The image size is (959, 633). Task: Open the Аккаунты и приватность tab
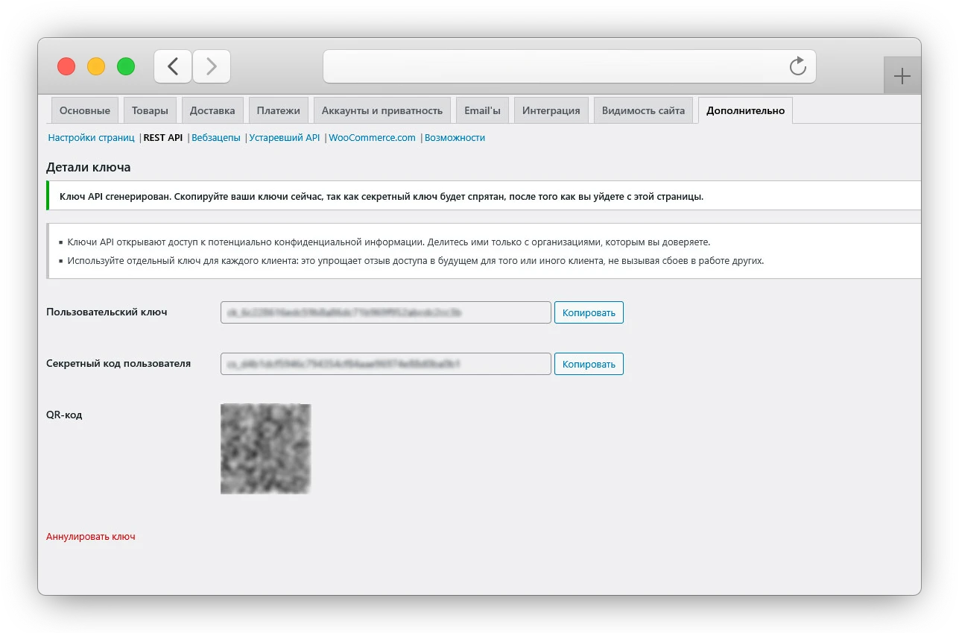(382, 110)
